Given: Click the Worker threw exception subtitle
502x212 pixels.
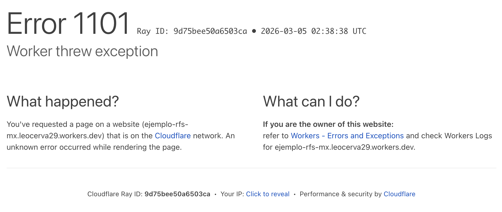Looking at the screenshot, I should (82, 51).
